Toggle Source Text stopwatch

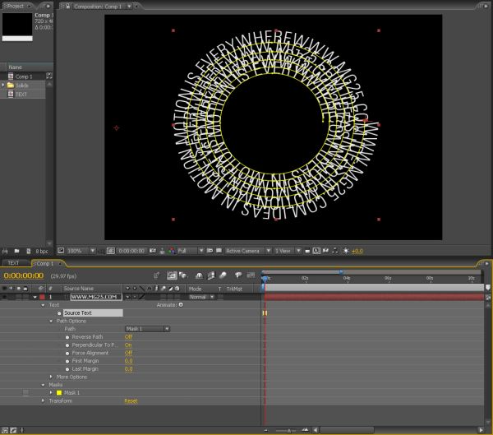click(59, 313)
